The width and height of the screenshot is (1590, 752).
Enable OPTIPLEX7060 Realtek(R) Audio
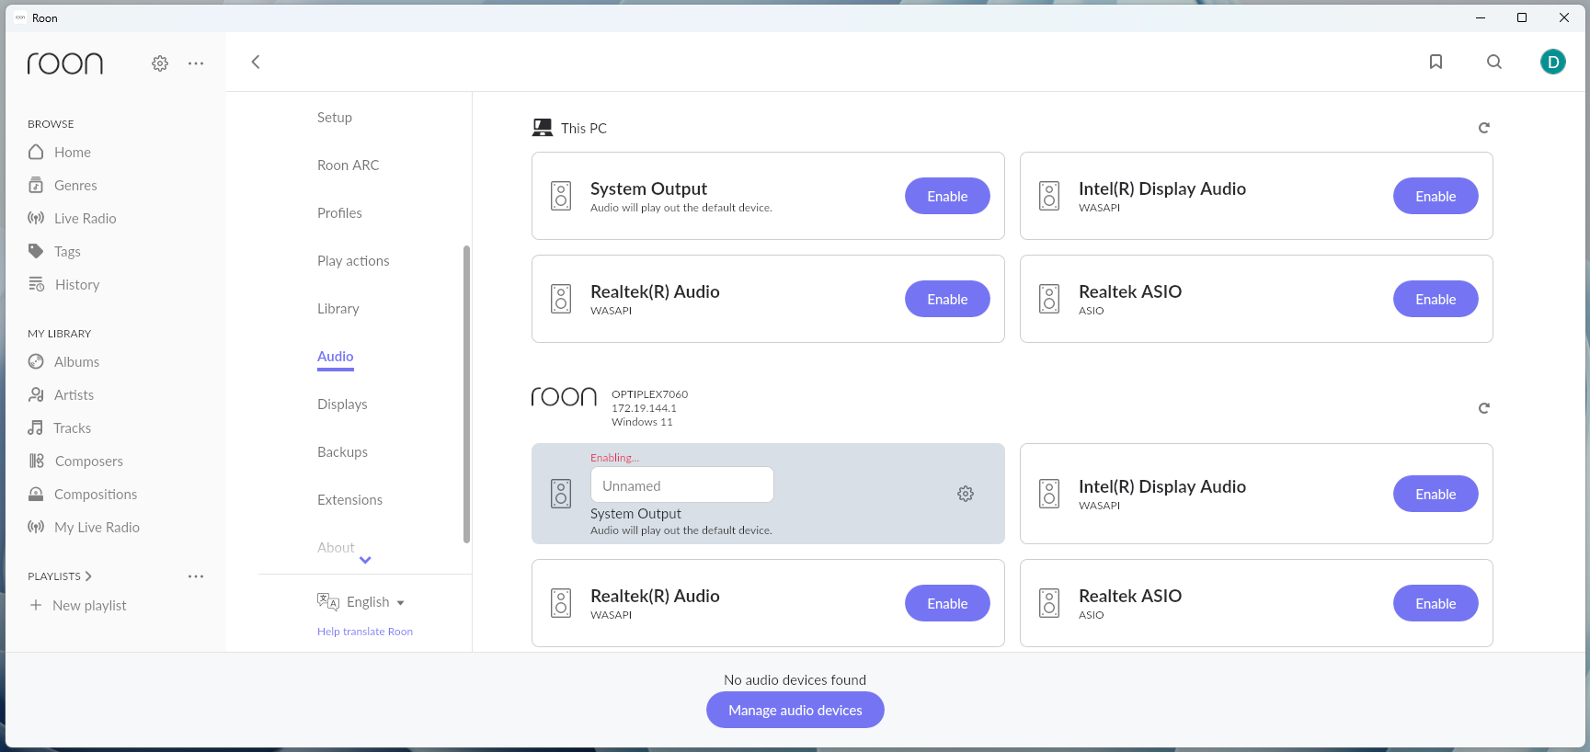(947, 603)
